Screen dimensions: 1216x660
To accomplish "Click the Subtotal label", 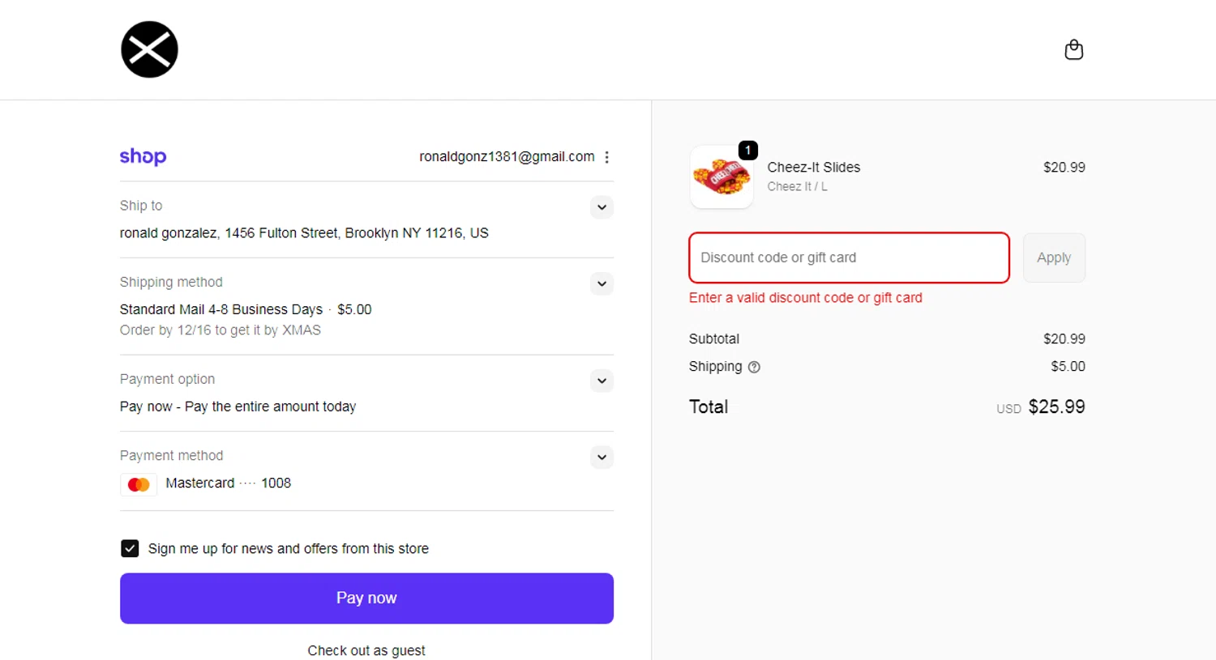I will (714, 339).
